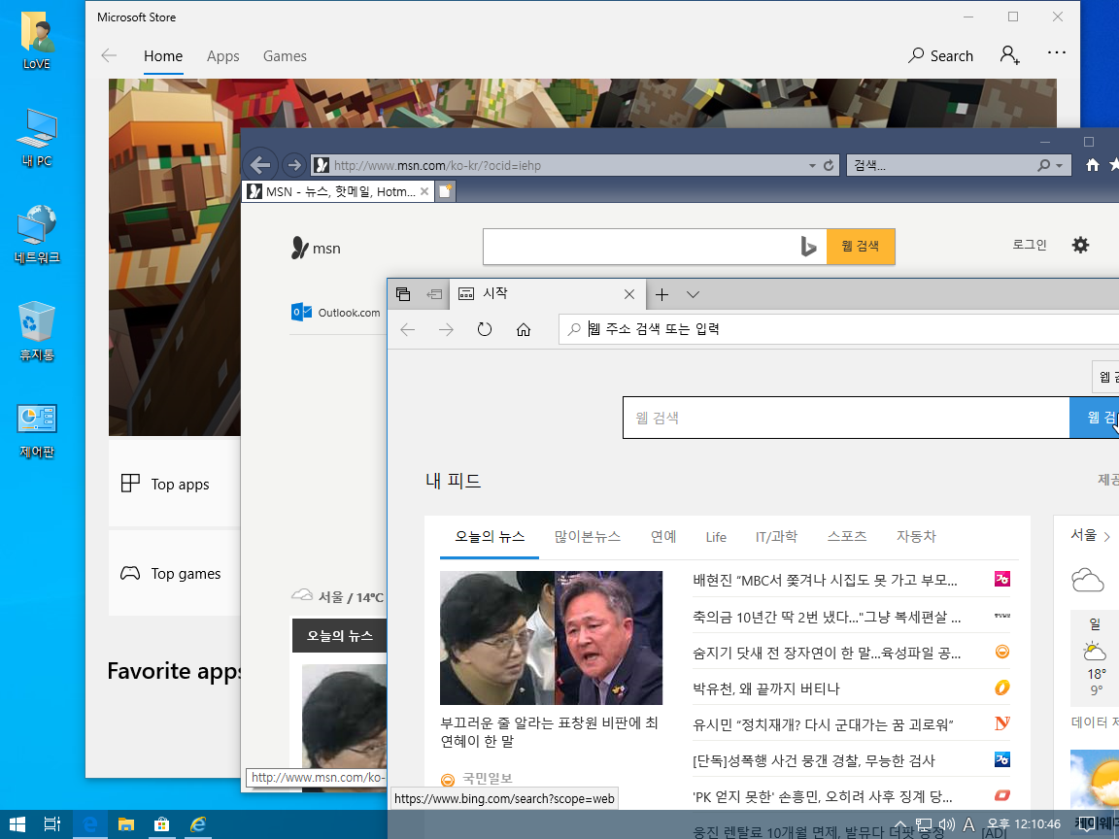Select the 연예 feed tab

pyautogui.click(x=663, y=536)
